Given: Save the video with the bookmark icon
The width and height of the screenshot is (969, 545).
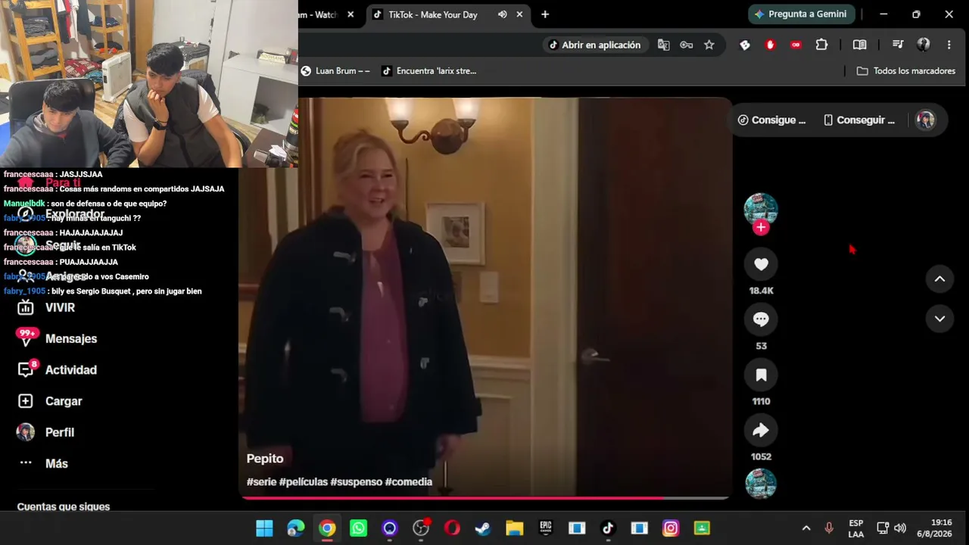Looking at the screenshot, I should (761, 375).
